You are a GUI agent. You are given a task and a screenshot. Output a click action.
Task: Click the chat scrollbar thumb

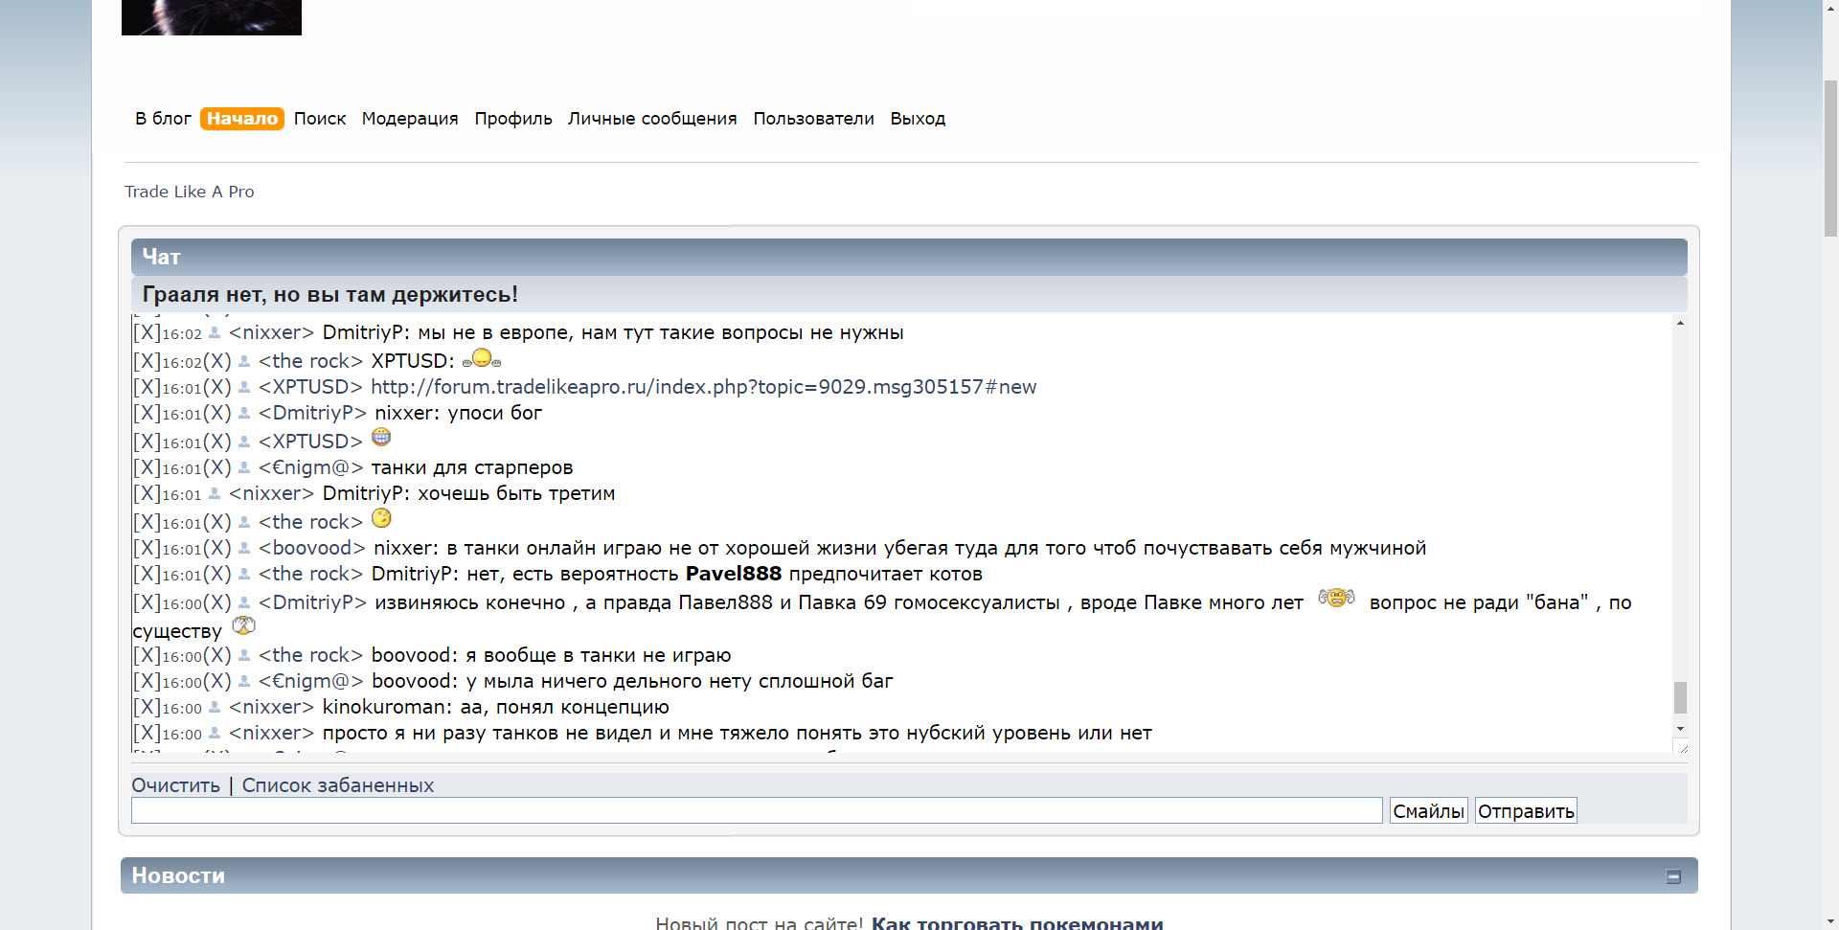(1680, 697)
